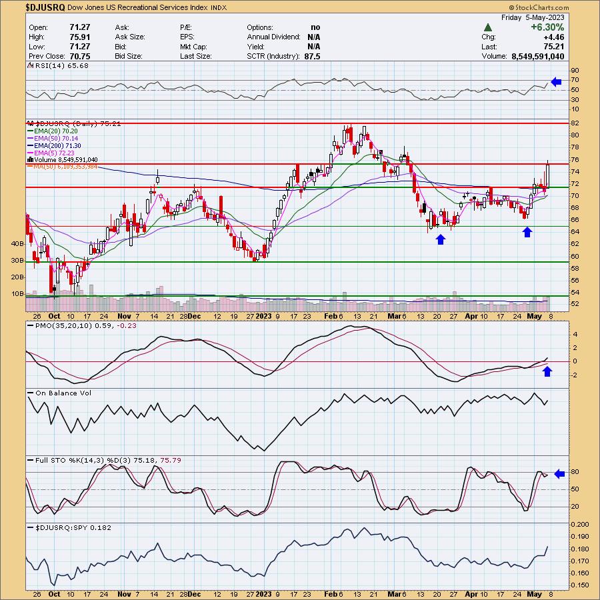The width and height of the screenshot is (600, 600).
Task: Click the Chg value +4.46
Action: pos(553,37)
